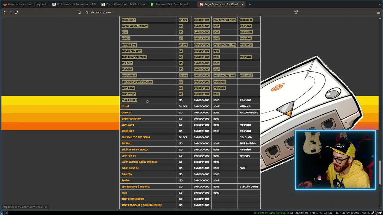
Task: Select the "2 arcade Games" note cell
Action: point(249,187)
